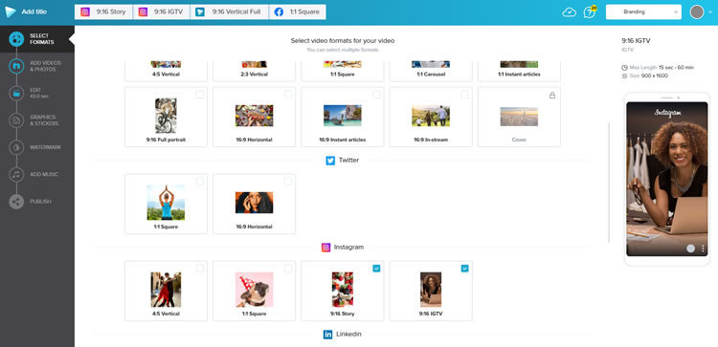Viewport: 718px width, 347px height.
Task: Click the Edit step icon
Action: pyautogui.click(x=16, y=94)
